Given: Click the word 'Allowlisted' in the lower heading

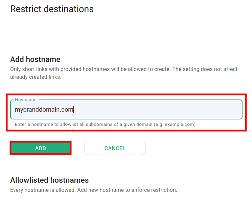Looking at the screenshot, I should coord(29,180).
